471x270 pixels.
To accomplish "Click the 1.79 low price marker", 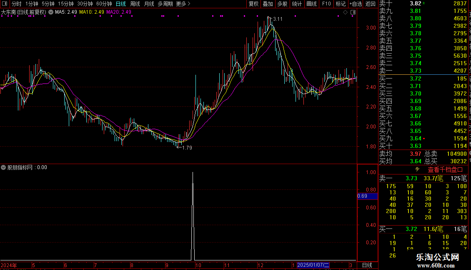I will [187, 148].
